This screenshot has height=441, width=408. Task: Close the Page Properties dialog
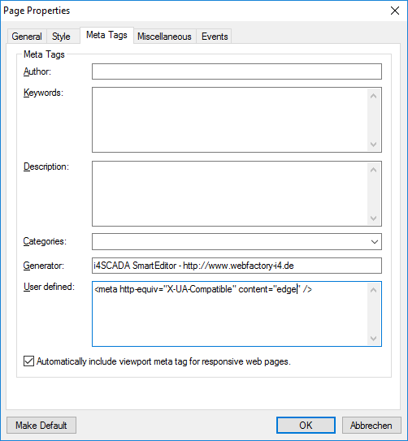[395, 11]
